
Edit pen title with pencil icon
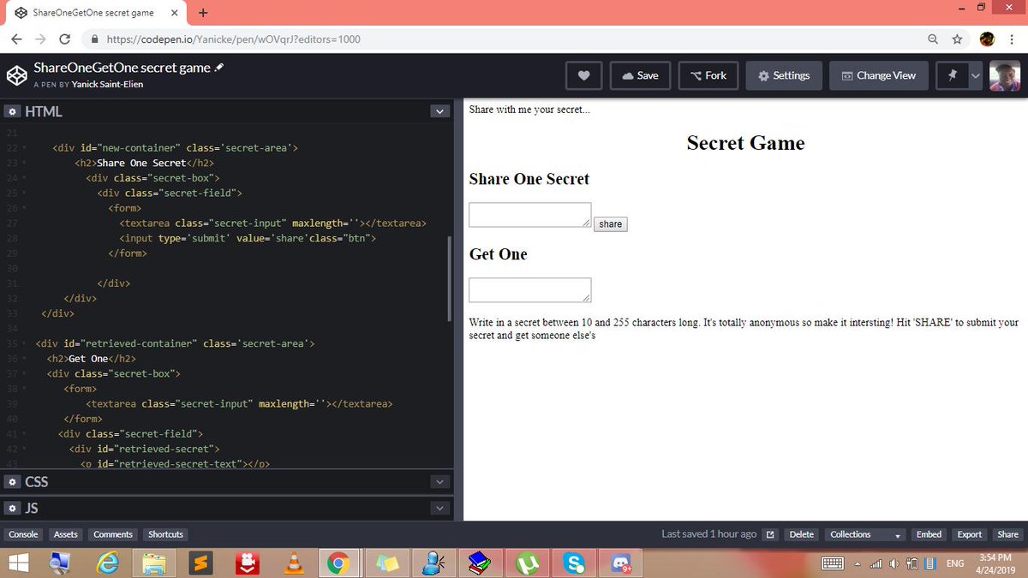(219, 68)
